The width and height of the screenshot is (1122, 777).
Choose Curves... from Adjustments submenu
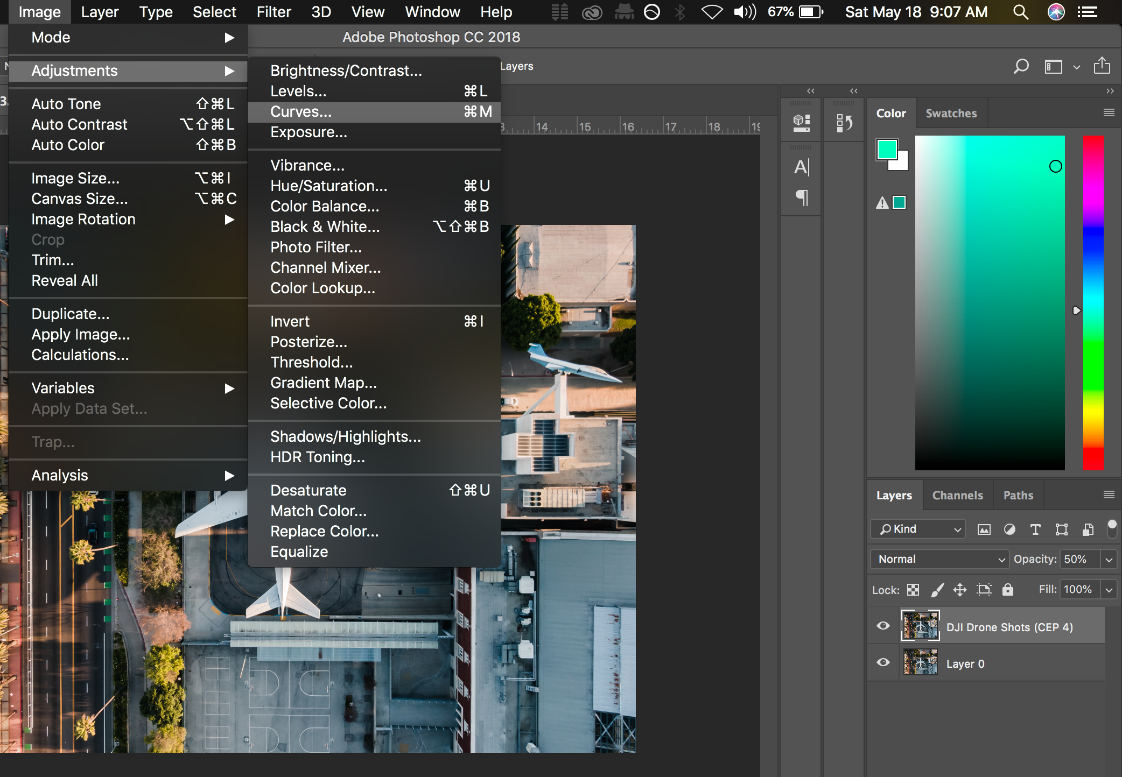[x=301, y=112]
